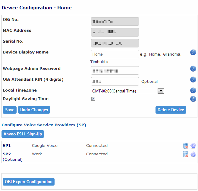
Task: Click info icon beside Device Display Name
Action: pos(193,53)
